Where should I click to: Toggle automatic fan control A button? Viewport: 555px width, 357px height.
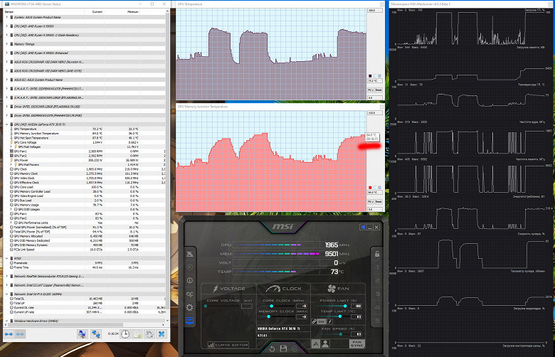tap(316, 343)
